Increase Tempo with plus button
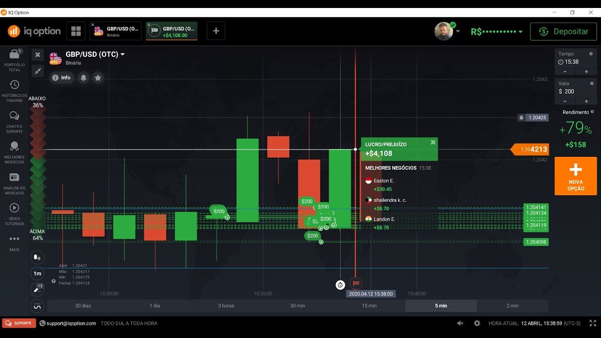 (x=586, y=72)
